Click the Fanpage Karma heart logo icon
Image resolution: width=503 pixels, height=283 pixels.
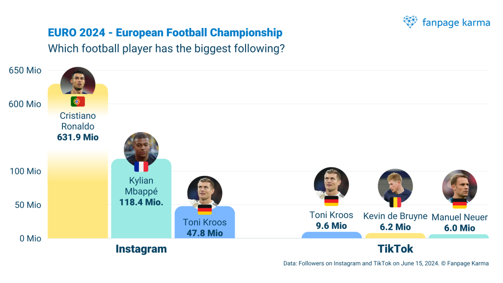(410, 22)
